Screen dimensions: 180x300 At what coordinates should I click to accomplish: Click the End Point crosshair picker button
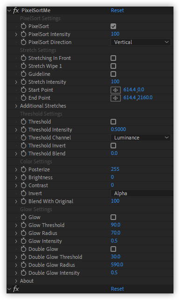115,98
